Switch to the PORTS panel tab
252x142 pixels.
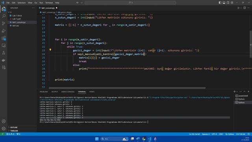pos(92,92)
